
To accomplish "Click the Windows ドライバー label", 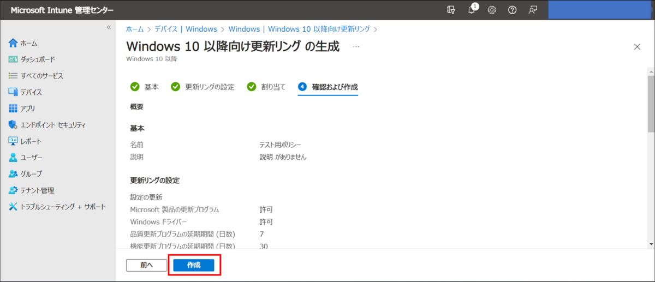I will click(158, 222).
